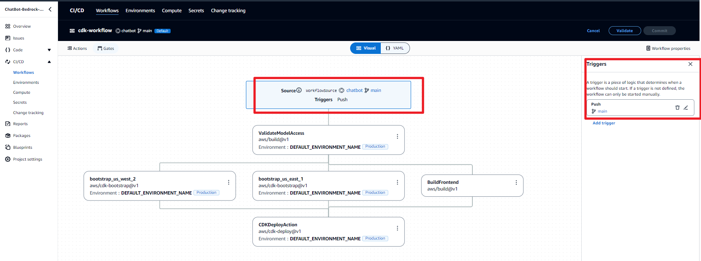Delete the Push trigger with trash icon
Viewport: 701px width, 261px height.
click(677, 108)
